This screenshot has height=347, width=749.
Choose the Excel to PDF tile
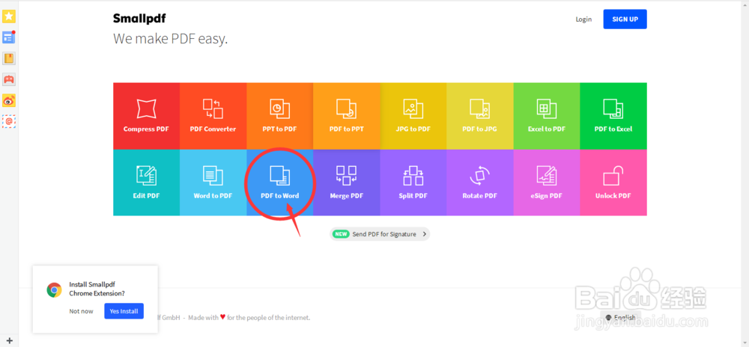tap(547, 116)
